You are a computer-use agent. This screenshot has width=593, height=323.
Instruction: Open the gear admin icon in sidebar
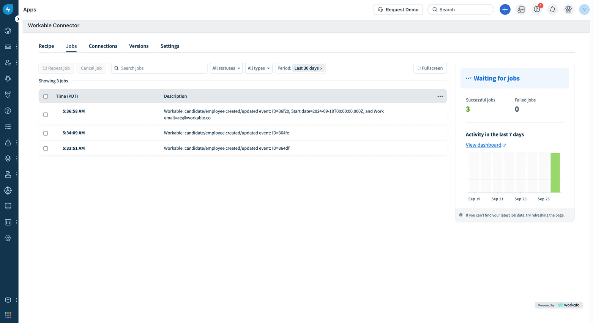pyautogui.click(x=8, y=238)
